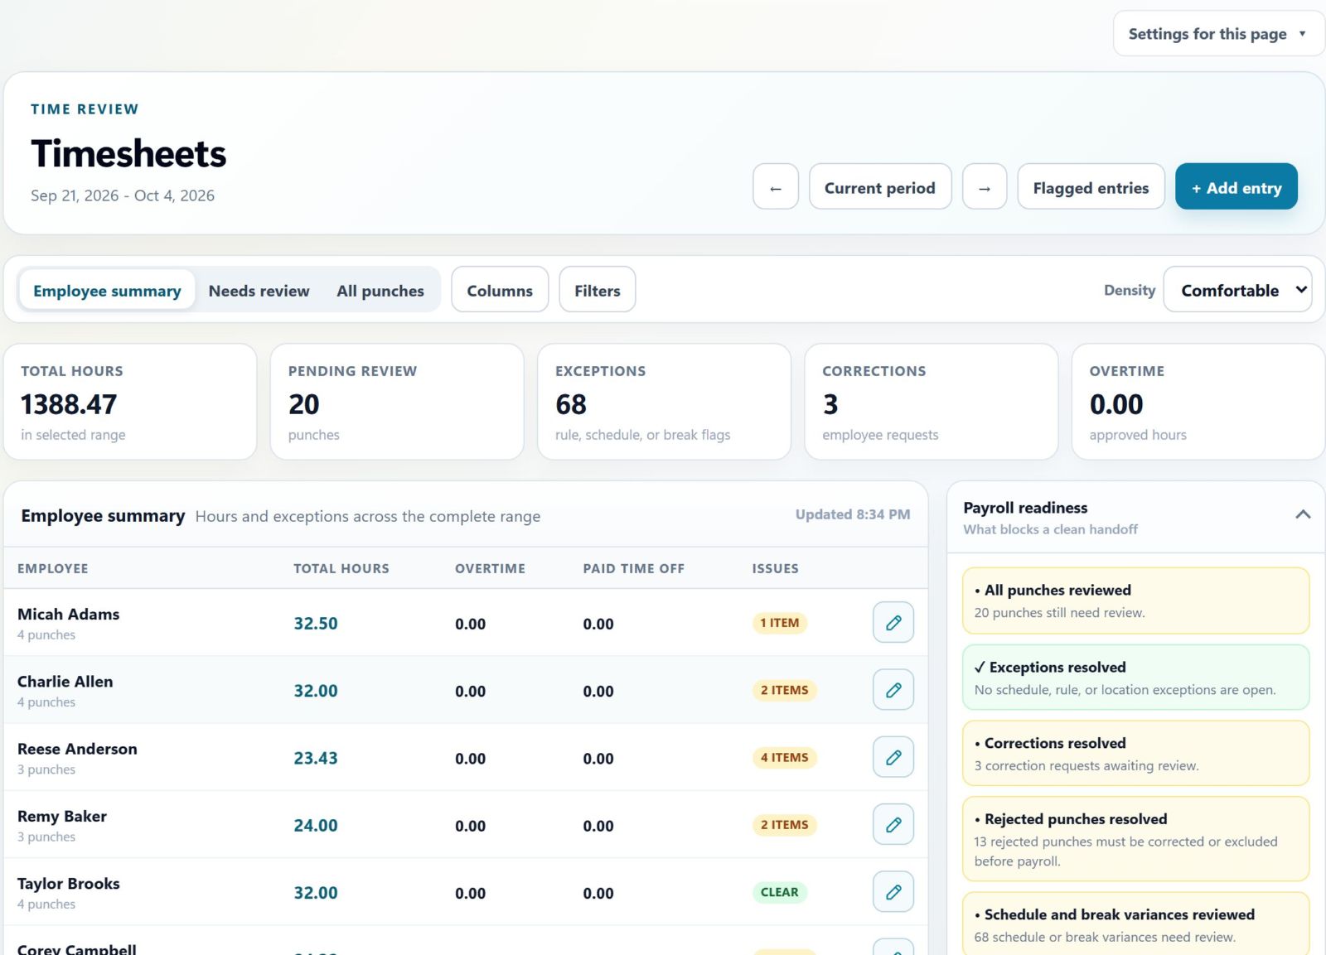Screen dimensions: 1326x955
Task: Click the 32.50 total hours for Micah Adams
Action: (x=316, y=624)
